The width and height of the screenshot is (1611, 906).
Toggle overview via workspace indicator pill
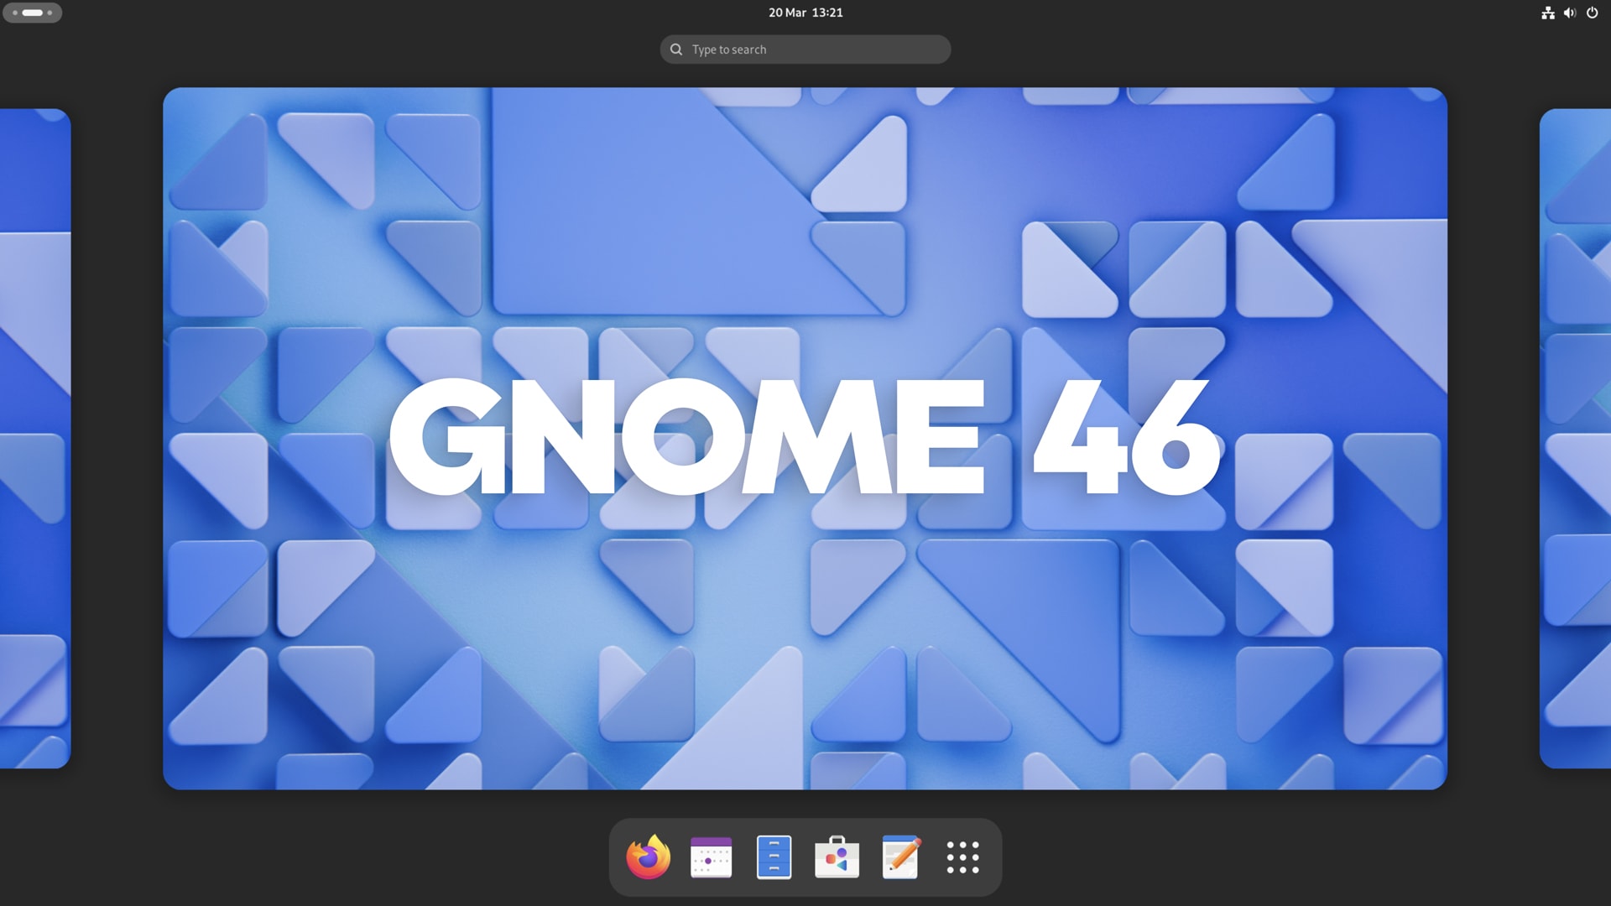click(x=33, y=13)
